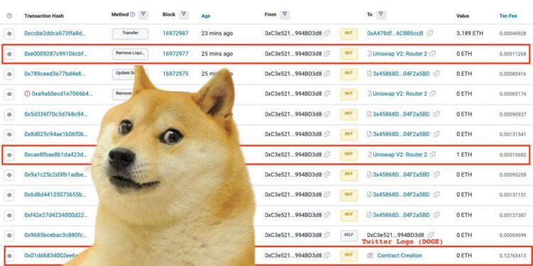533x266 pixels.
Task: Open address 0xA478df...6CBB6ccB
Action: [x=395, y=33]
